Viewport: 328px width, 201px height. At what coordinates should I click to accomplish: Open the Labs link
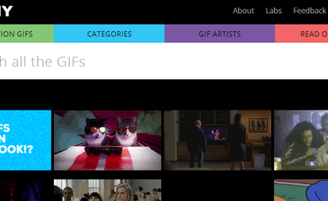pos(274,11)
